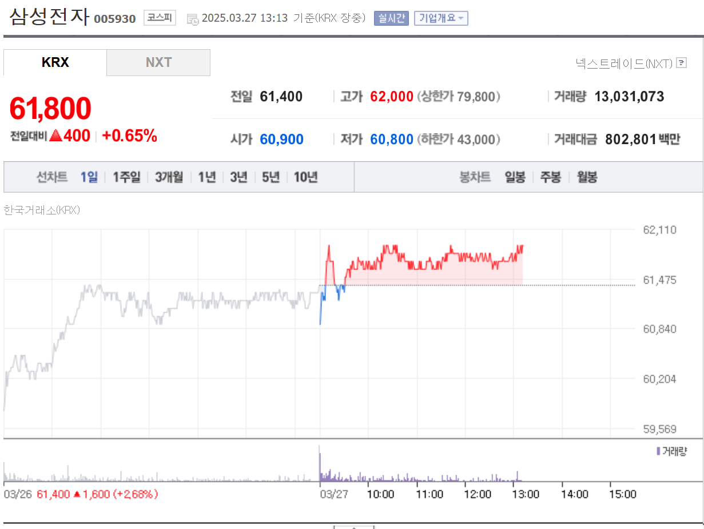
Task: Click the 11:00 time axis label
Action: [x=429, y=494]
